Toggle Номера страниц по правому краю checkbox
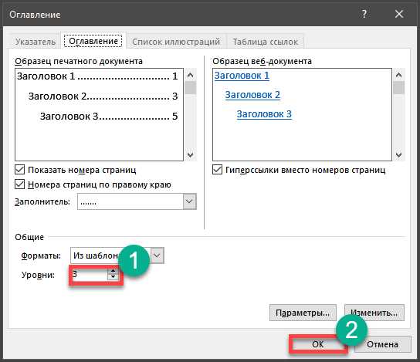 (20, 184)
